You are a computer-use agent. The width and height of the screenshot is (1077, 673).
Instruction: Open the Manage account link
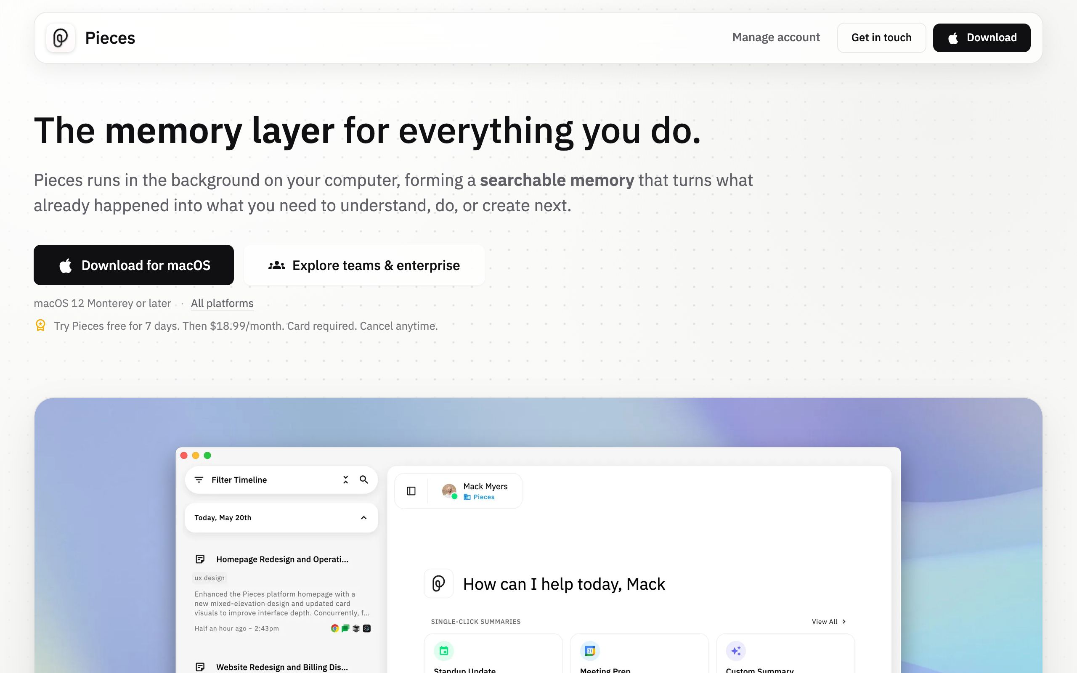(776, 37)
